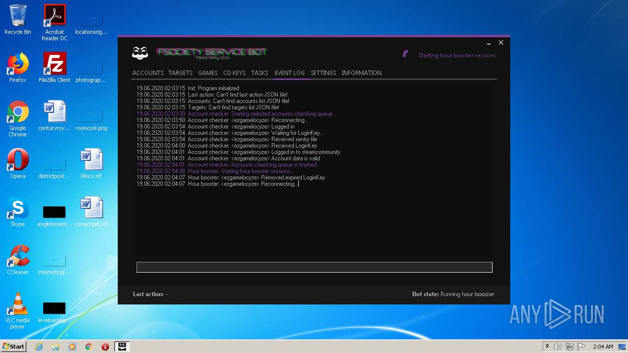Click 'Hour booster: Starting hour booster sessions' log line
The image size is (628, 353).
[215, 171]
